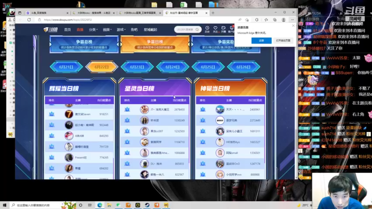Viewport: 372px width, 209px height.
Task: Expand the 分类 dropdown in the navigation
Action: (x=93, y=30)
